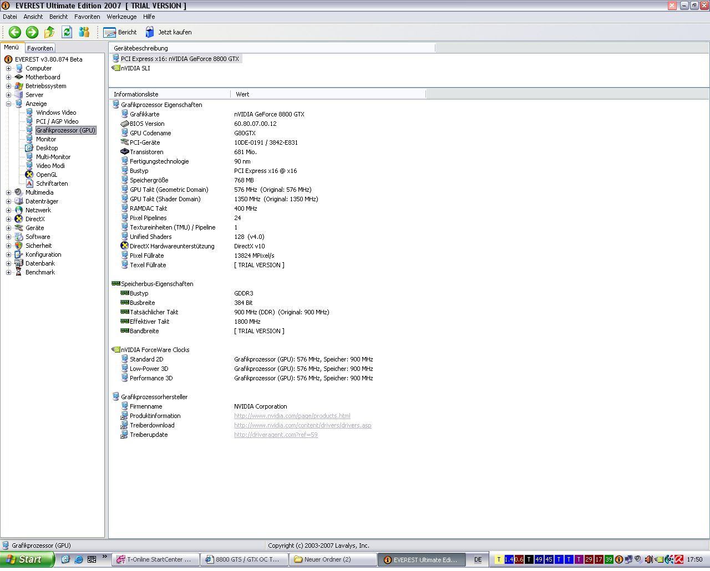Image resolution: width=710 pixels, height=571 pixels.
Task: Expand the Computer tree node
Action: click(x=8, y=68)
